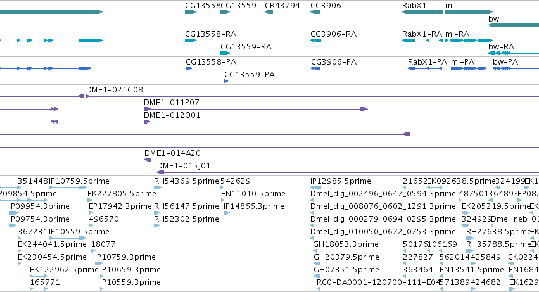
Task: Select the CG13558-PA protein label
Action: tap(211, 62)
